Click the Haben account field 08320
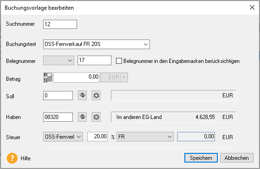Screen dimensions: 260x169 coord(58,117)
